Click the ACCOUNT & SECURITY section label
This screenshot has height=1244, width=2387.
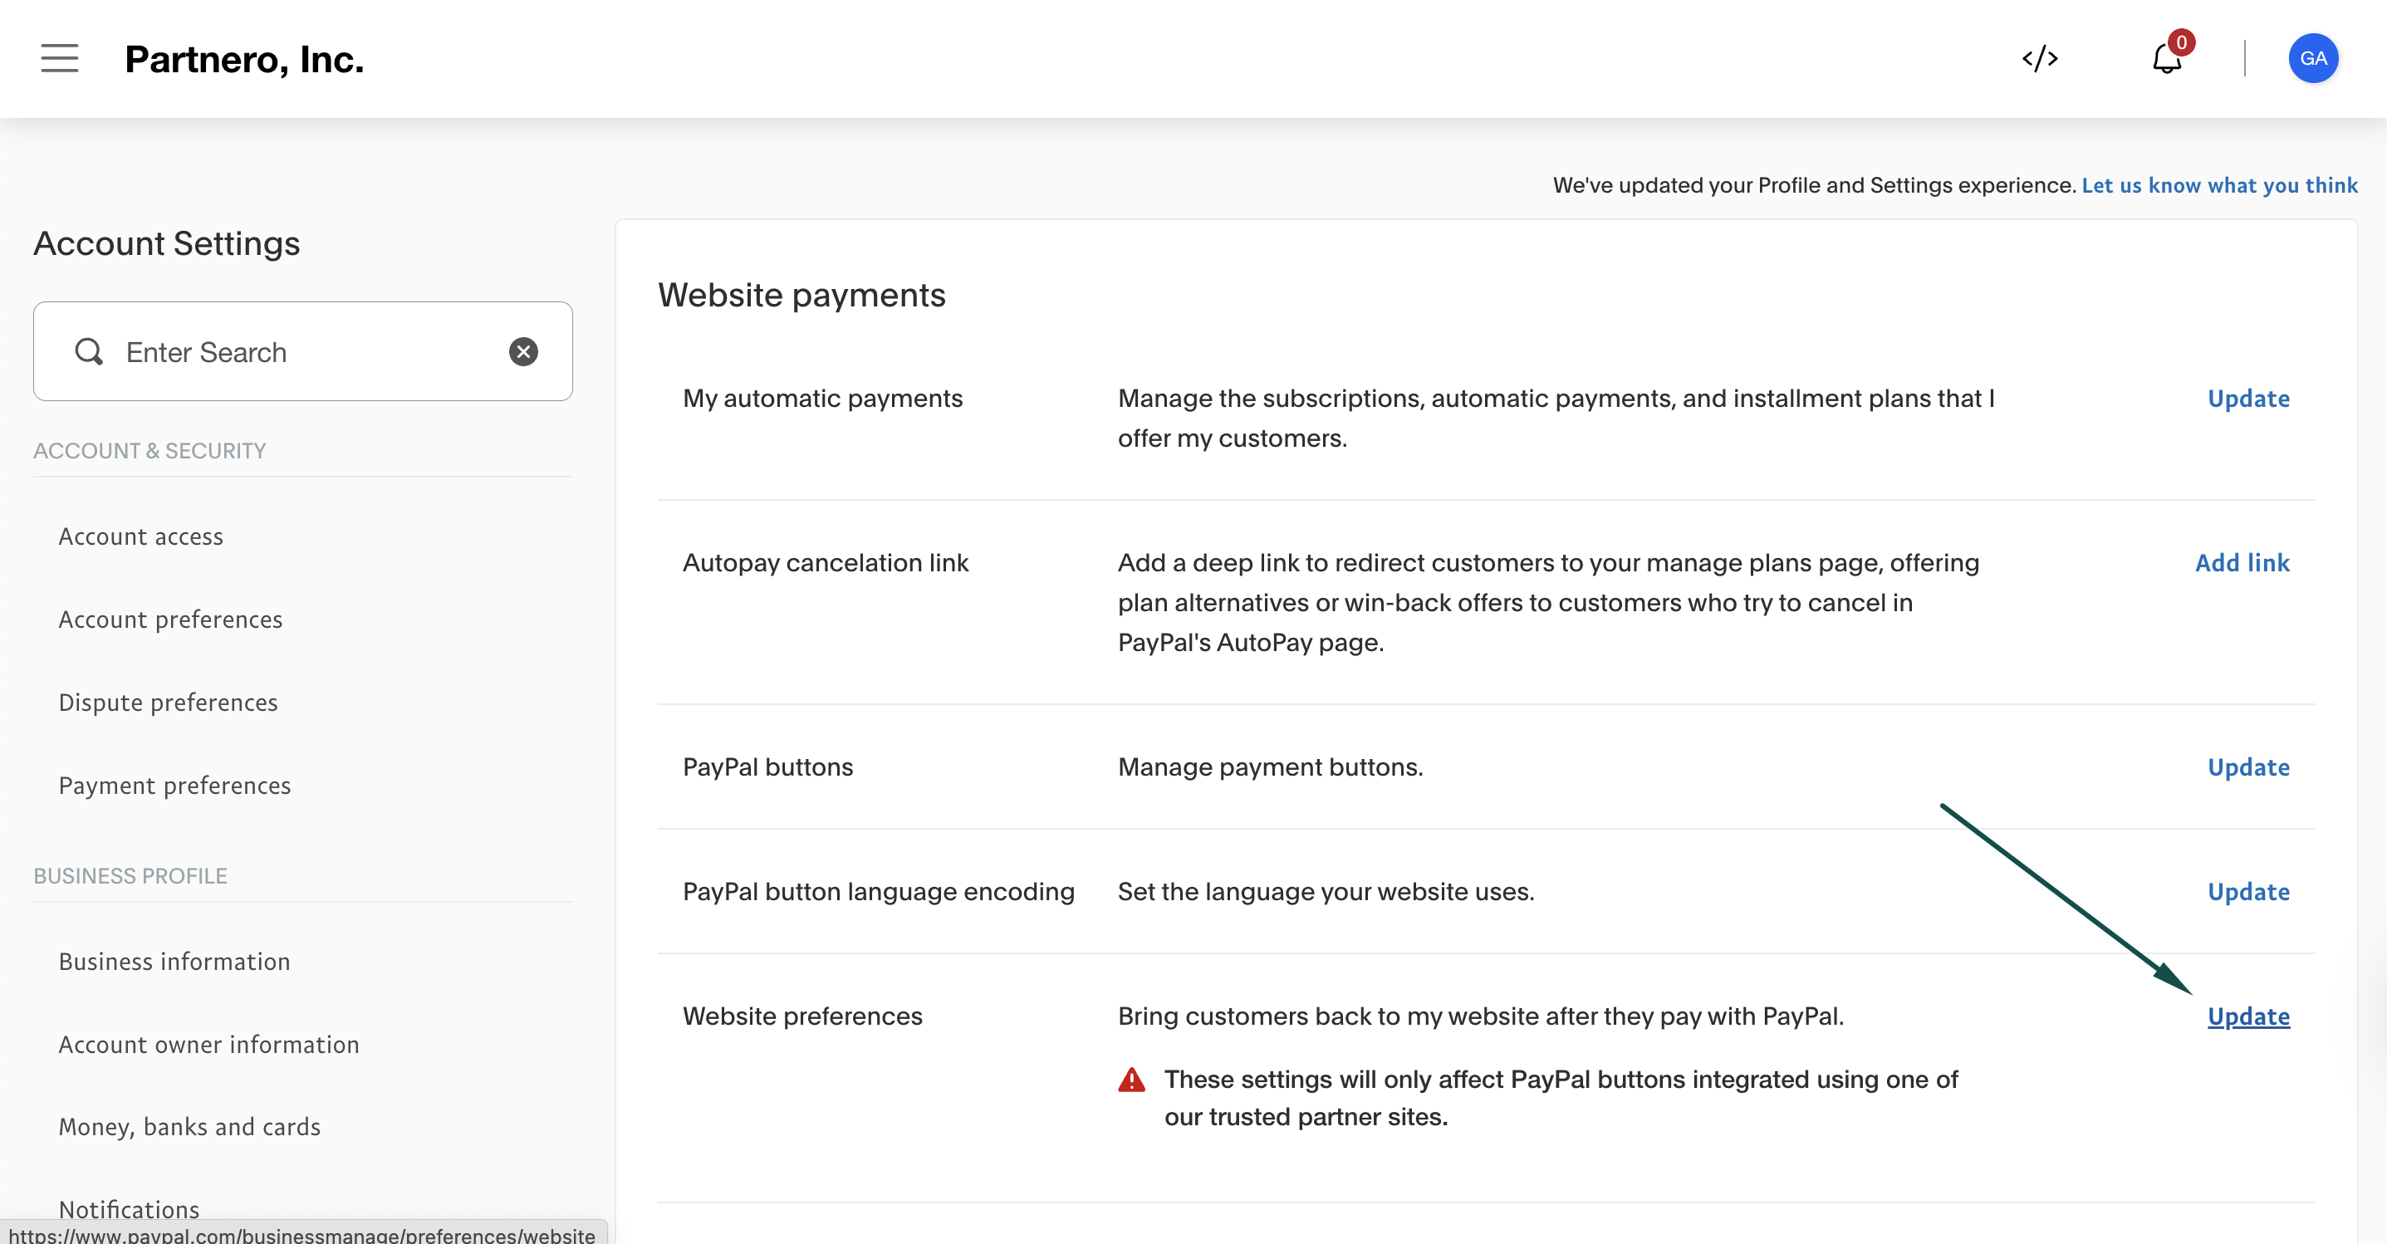click(149, 451)
